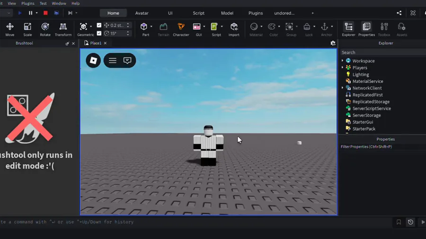426x239 pixels.
Task: Open the Toolbox panel
Action: pyautogui.click(x=384, y=29)
